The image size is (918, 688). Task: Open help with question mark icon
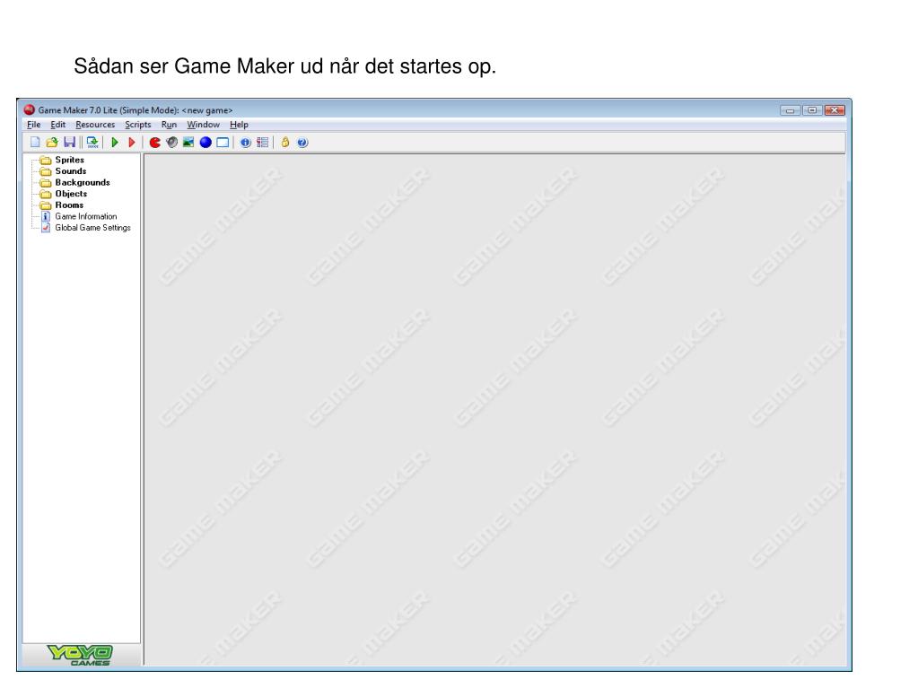[302, 142]
